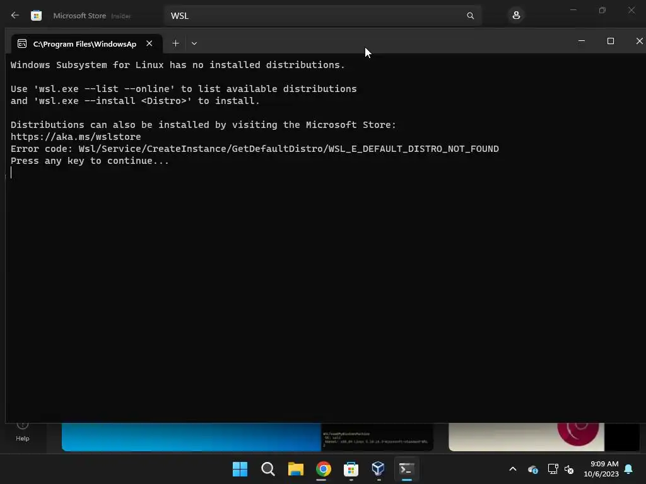This screenshot has width=646, height=484.
Task: Click the dark terminal screenshot thumbnail in Store
Action: (377, 437)
